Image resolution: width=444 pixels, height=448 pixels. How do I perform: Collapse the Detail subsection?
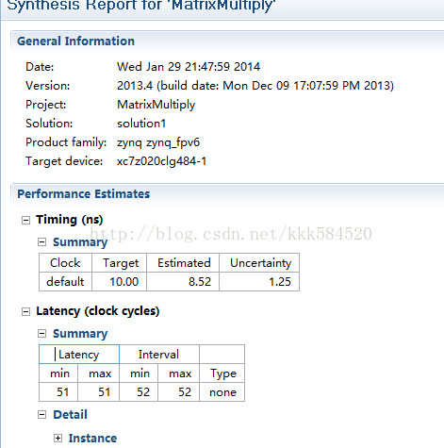coord(41,415)
